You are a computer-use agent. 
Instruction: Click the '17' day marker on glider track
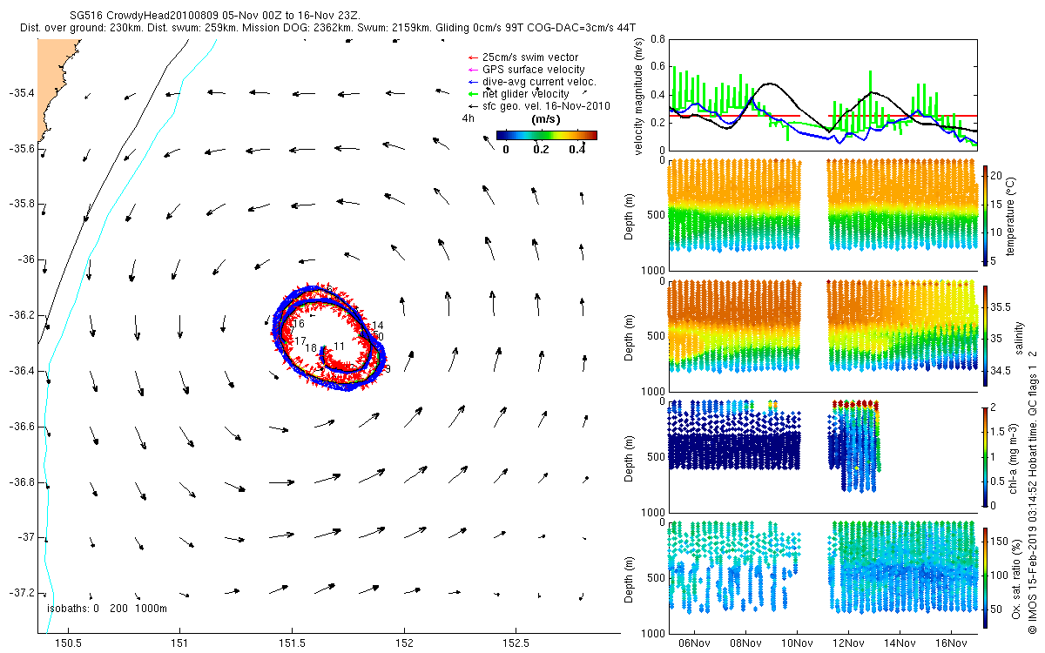click(300, 340)
